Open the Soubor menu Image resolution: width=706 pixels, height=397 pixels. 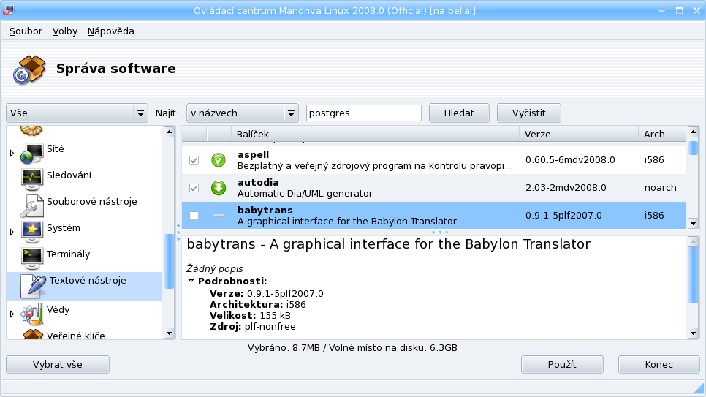coord(26,31)
